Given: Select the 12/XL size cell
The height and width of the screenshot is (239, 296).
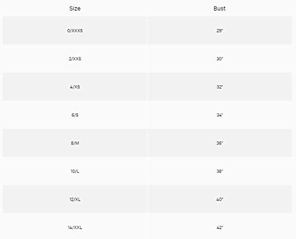Looking at the screenshot, I should (x=75, y=199).
